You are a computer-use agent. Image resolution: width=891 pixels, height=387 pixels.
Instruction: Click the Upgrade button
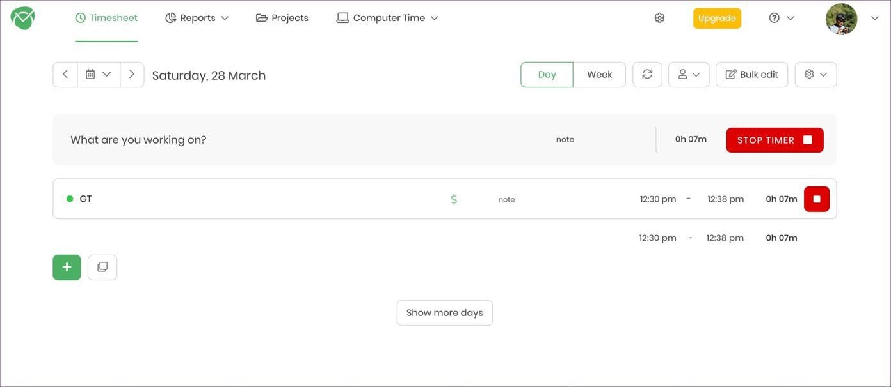717,19
